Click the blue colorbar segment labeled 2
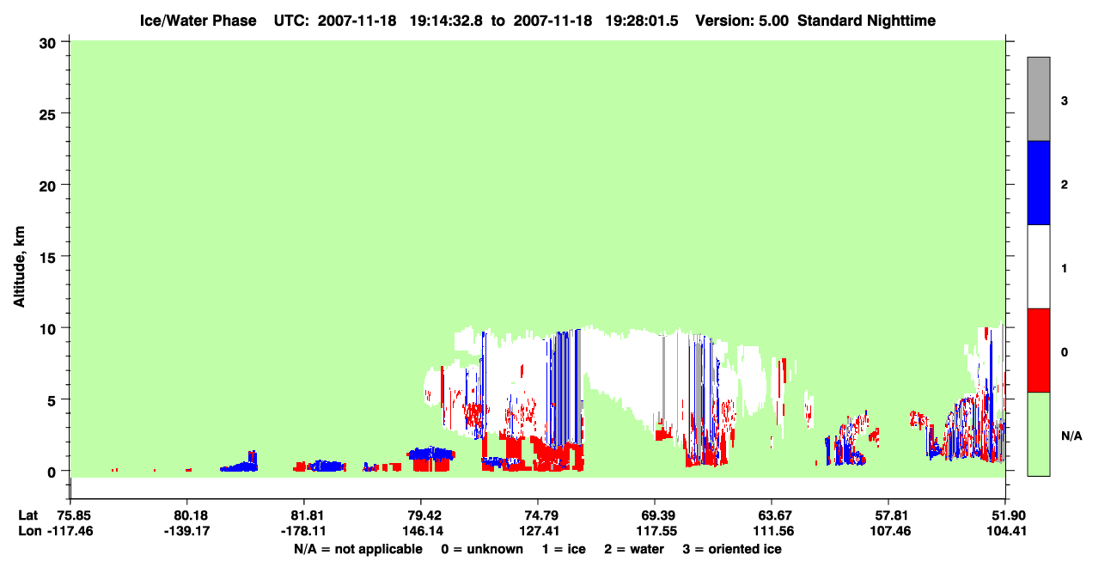 coord(1039,183)
